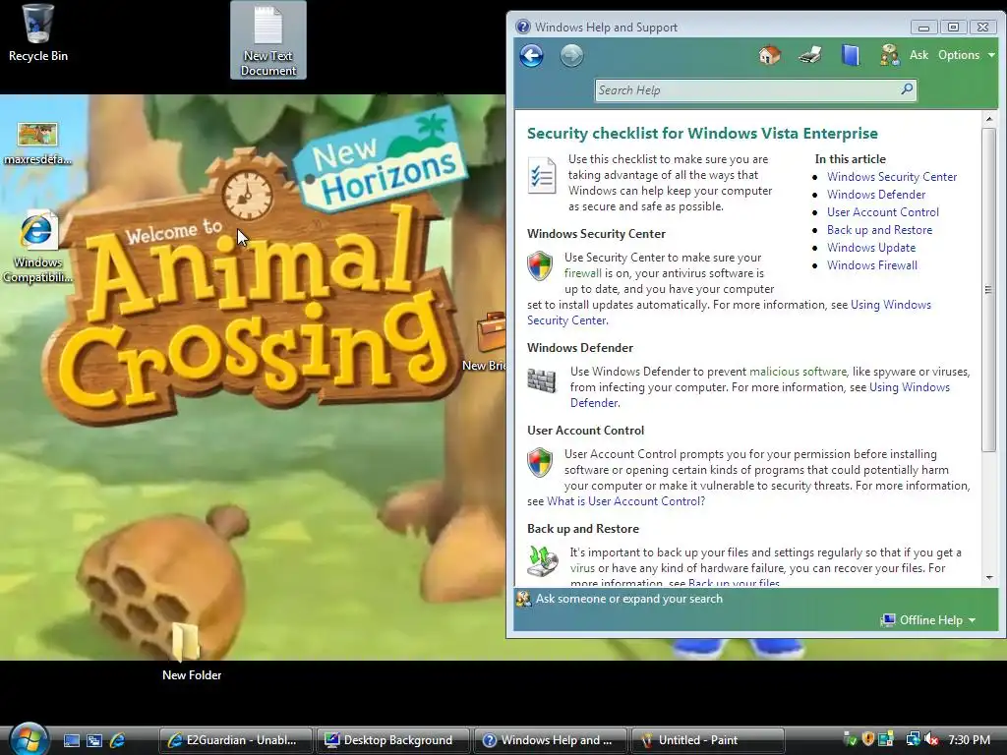1007x755 pixels.
Task: Click Ask in Help toolbar
Action: pyautogui.click(x=918, y=55)
